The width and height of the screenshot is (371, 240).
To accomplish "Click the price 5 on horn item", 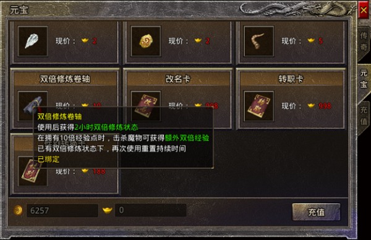I will [320, 41].
